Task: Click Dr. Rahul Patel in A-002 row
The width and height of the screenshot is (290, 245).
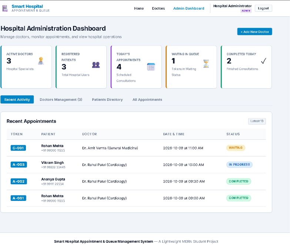Action: [x=104, y=181]
